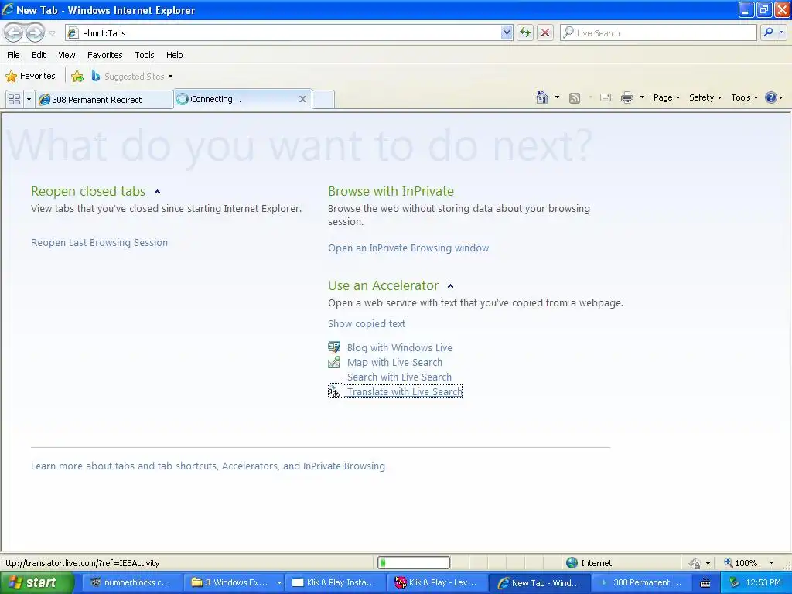Viewport: 792px width, 594px height.
Task: Click the Print icon
Action: (x=626, y=98)
